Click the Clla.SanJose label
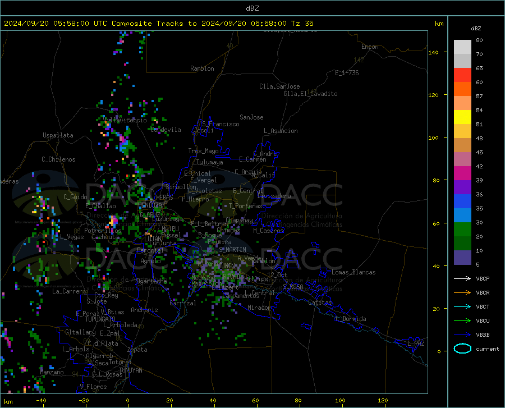This screenshot has width=505, height=408. point(279,86)
